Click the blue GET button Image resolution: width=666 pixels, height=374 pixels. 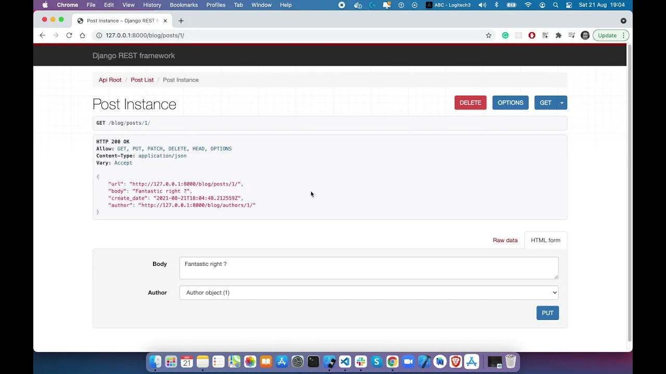545,103
